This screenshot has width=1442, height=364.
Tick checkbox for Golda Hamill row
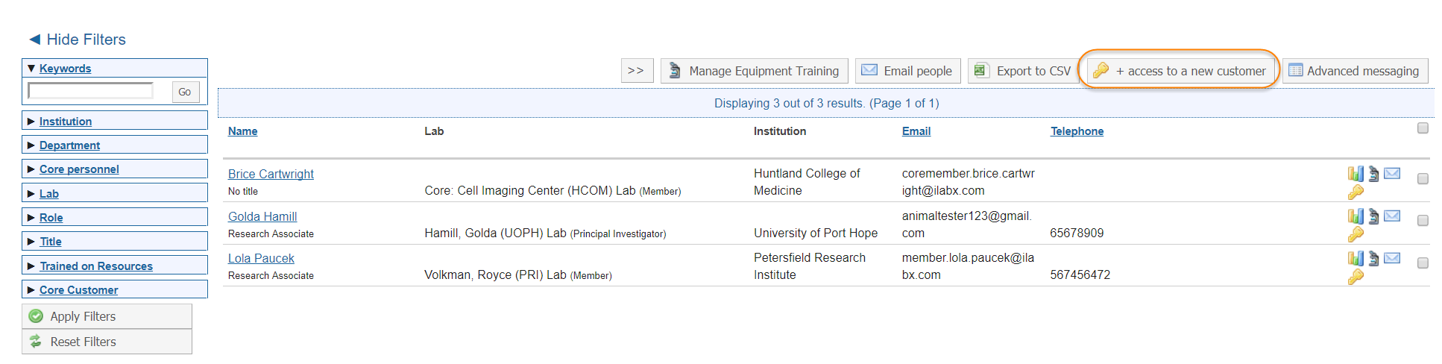click(1423, 221)
